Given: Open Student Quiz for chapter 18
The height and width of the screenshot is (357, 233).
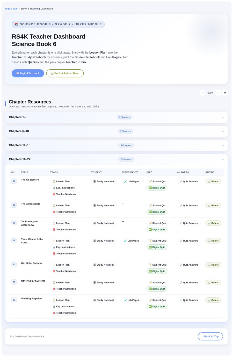Looking at the screenshot, I should [158, 223].
